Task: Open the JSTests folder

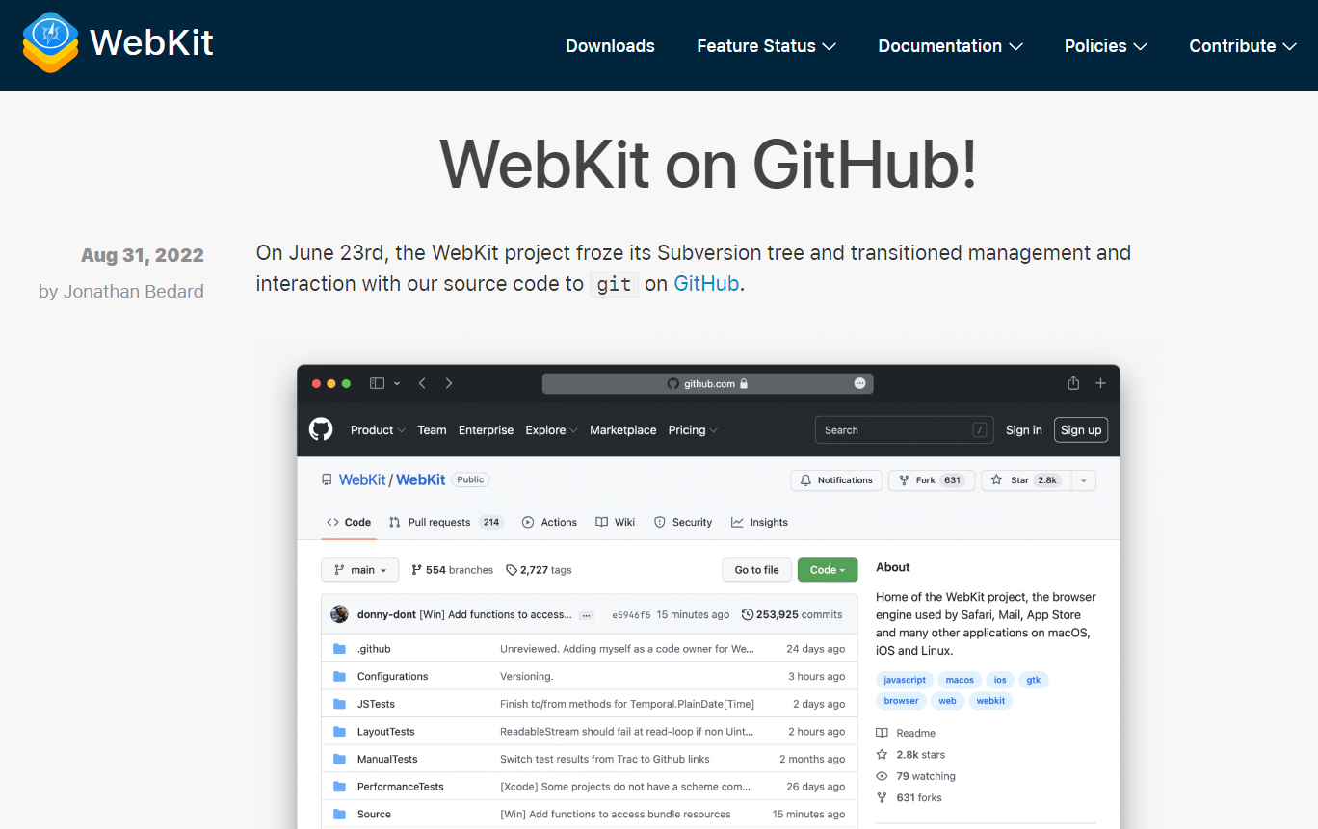Action: [x=376, y=704]
